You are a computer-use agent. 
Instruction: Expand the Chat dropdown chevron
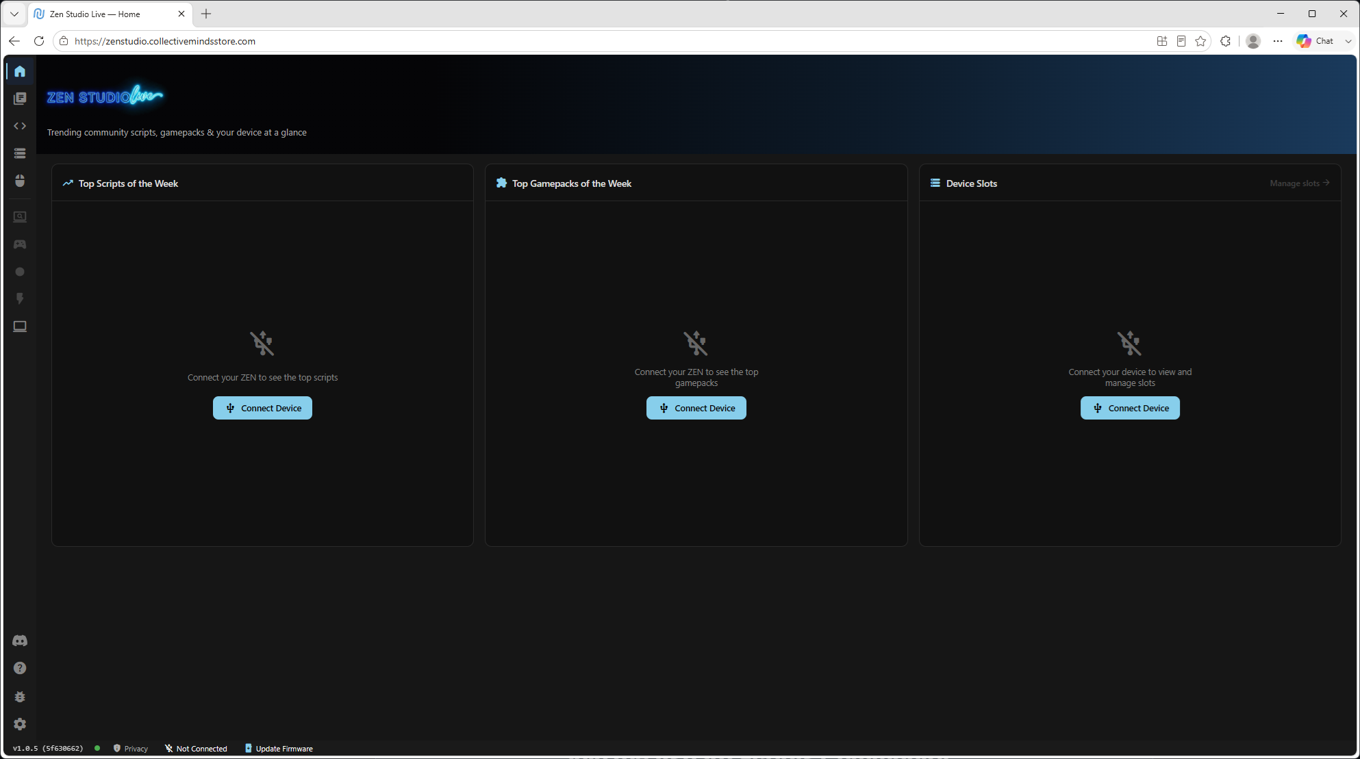click(1348, 41)
